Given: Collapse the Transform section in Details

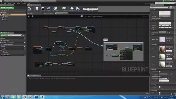Looking at the screenshot, I should [154, 21].
